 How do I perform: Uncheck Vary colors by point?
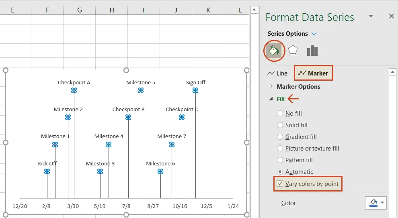pos(280,184)
